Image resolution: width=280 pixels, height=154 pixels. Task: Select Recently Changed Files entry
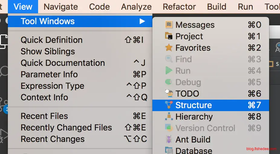[66, 127]
